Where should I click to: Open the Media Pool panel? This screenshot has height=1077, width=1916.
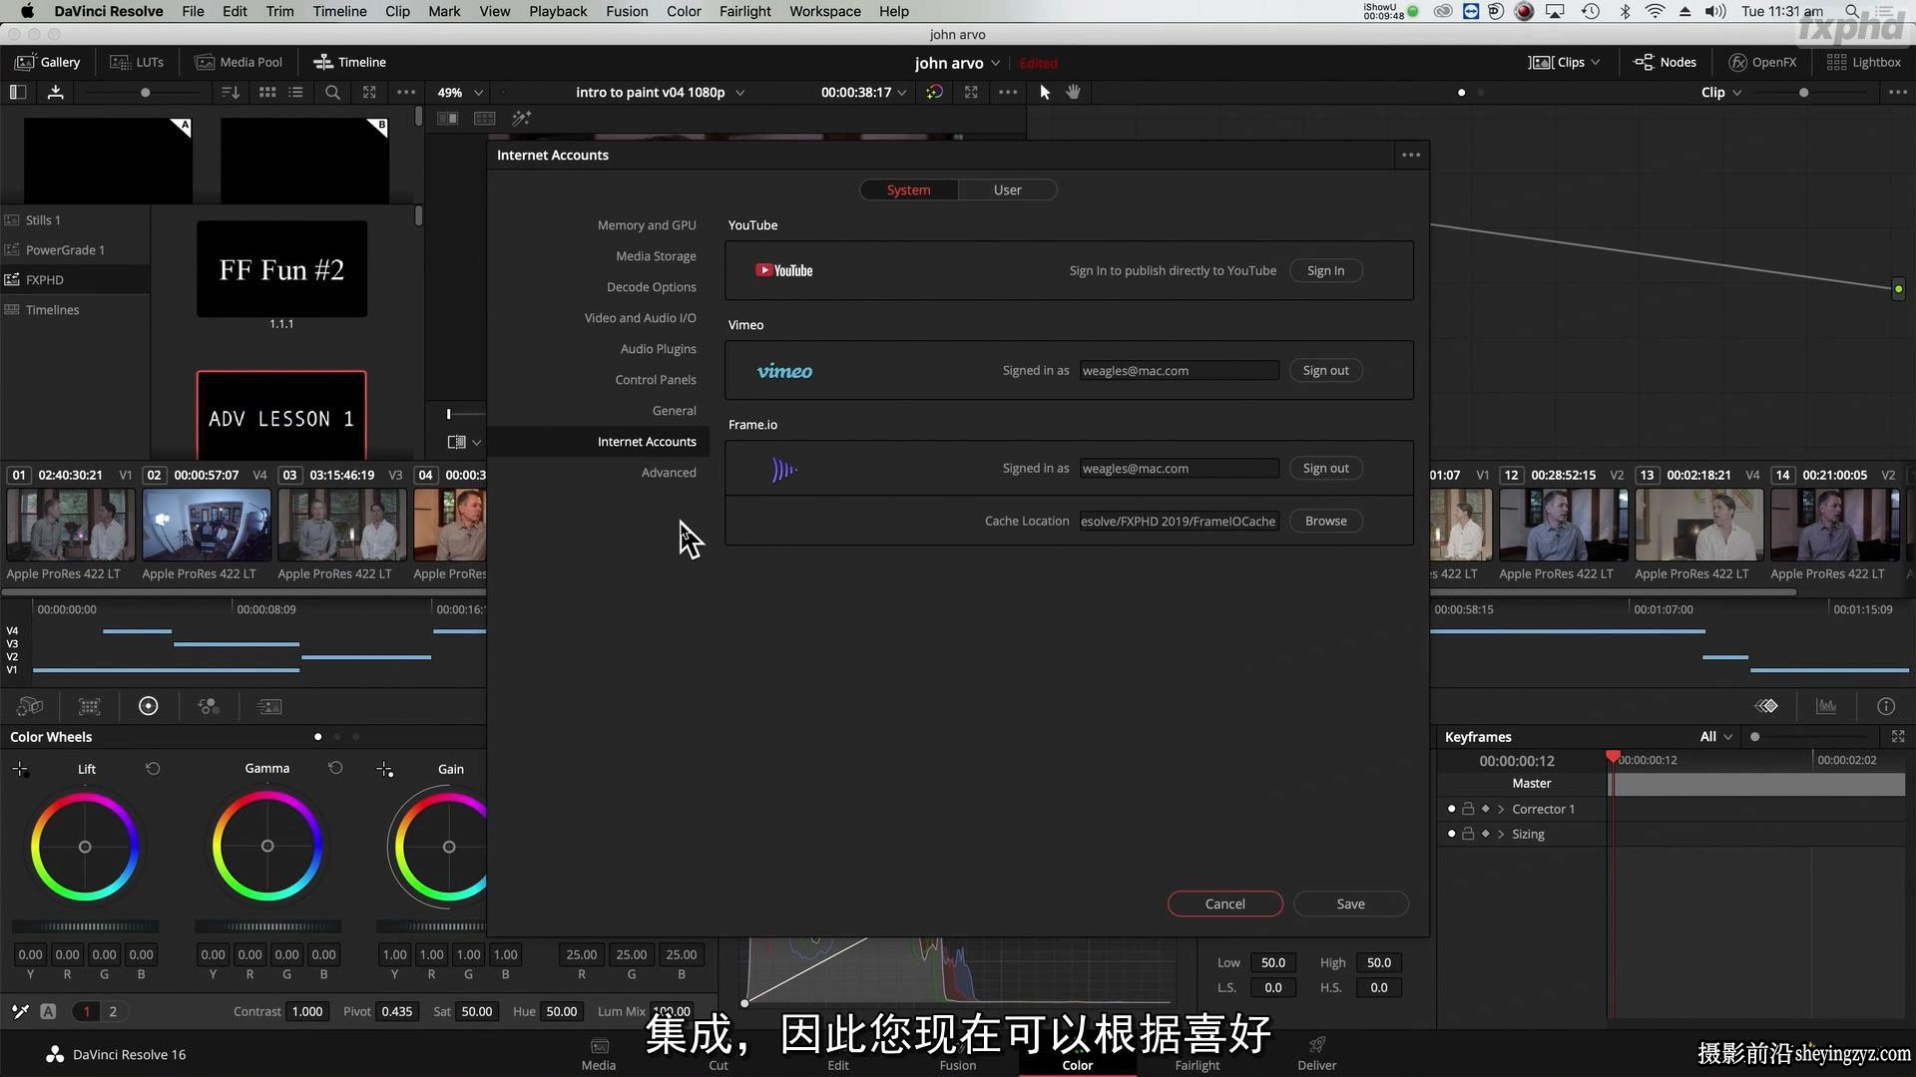[239, 62]
